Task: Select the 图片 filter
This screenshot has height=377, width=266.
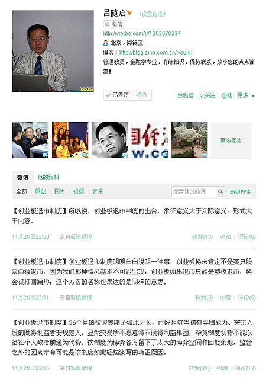Action: click(59, 191)
